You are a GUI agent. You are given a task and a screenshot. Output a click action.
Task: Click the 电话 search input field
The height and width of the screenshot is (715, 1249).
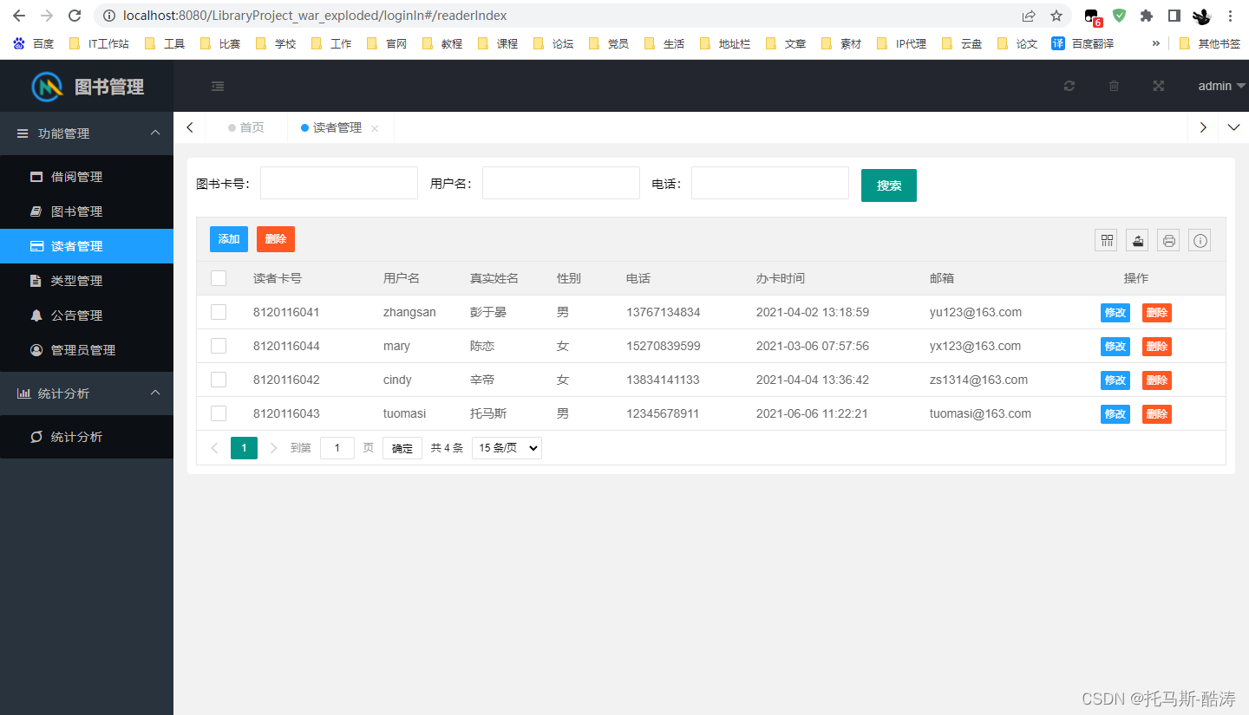770,183
